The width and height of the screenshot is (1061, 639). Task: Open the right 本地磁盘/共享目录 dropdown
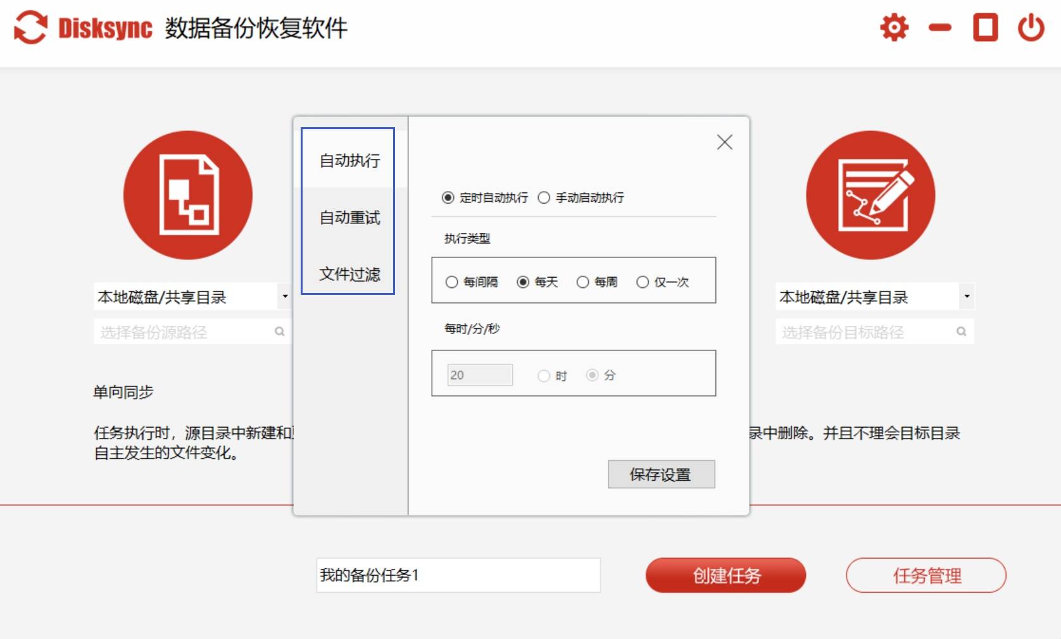[848, 296]
